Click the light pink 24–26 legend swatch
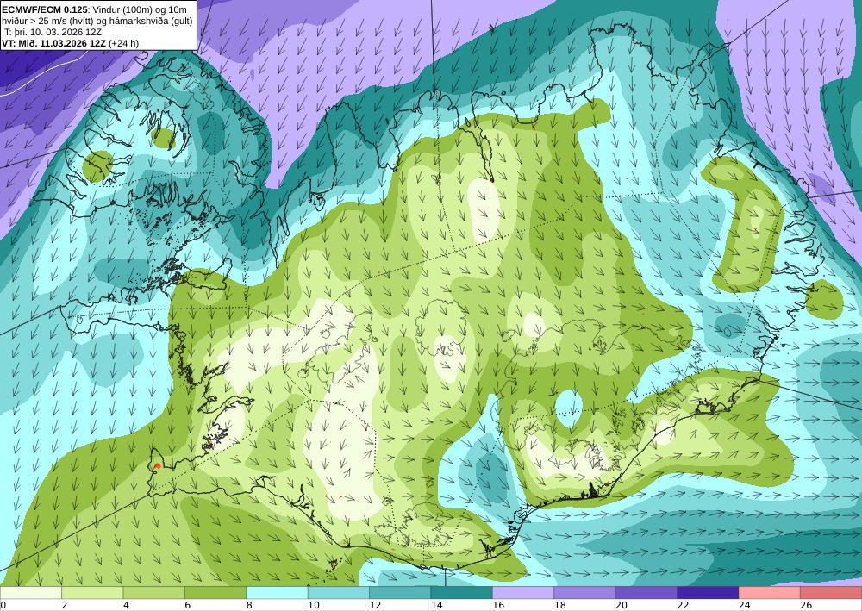This screenshot has height=611, width=862. point(770,593)
